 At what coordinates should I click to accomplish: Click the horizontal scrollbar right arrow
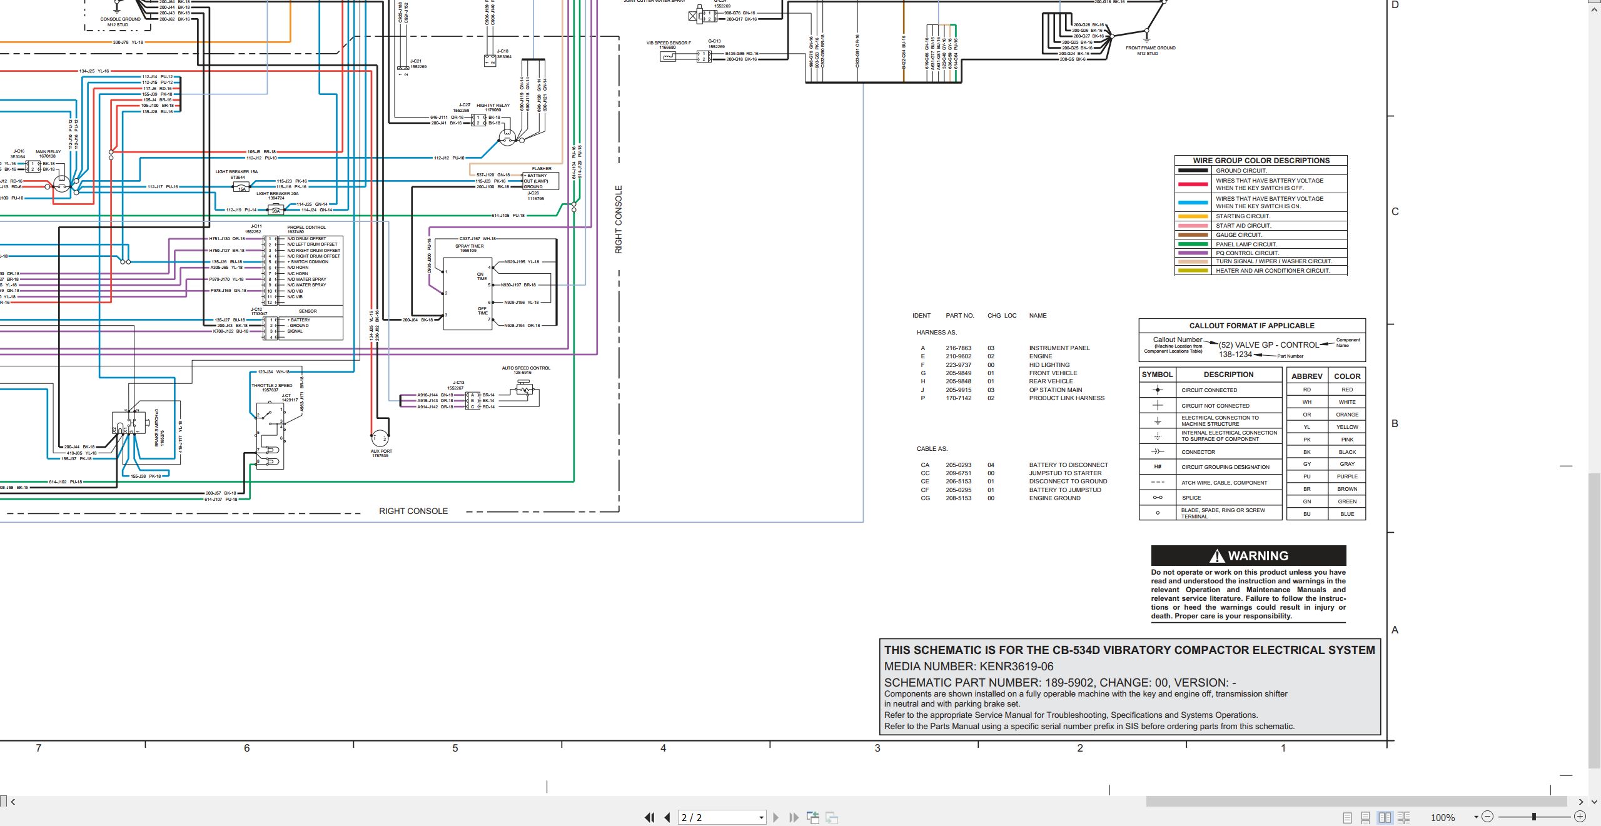(x=1581, y=802)
